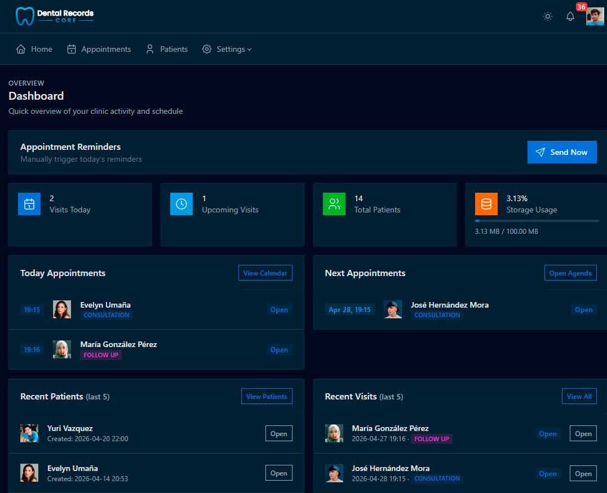Click the Yuri Vazquez name text

point(70,428)
